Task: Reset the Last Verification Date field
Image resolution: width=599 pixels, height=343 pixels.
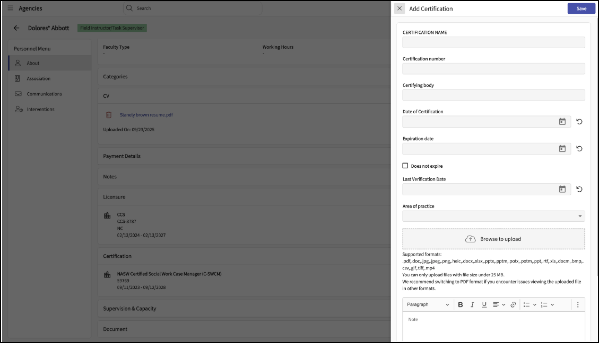Action: click(x=579, y=189)
